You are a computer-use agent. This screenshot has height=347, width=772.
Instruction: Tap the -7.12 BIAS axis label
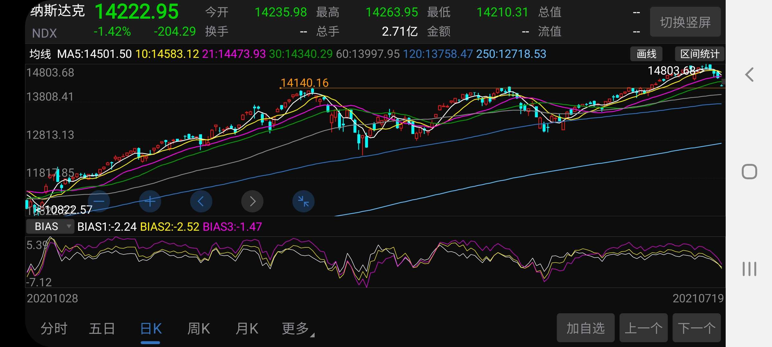(39, 282)
